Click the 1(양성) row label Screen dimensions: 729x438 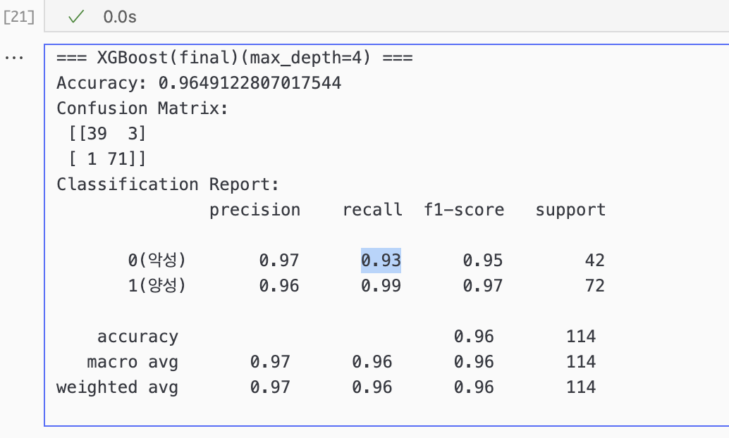point(157,285)
